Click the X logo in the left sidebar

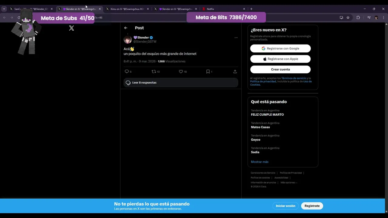72,28
